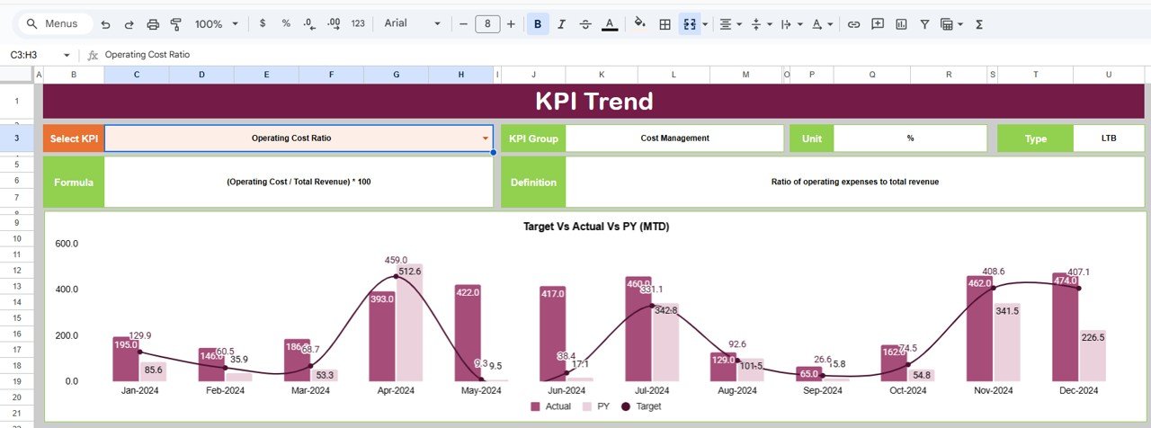
Task: Format as currency with dollar button
Action: [262, 24]
